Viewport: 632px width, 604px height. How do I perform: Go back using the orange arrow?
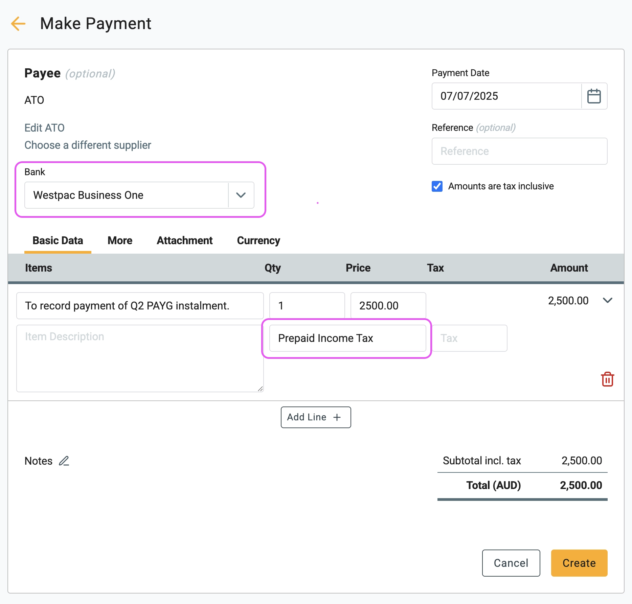coord(18,24)
